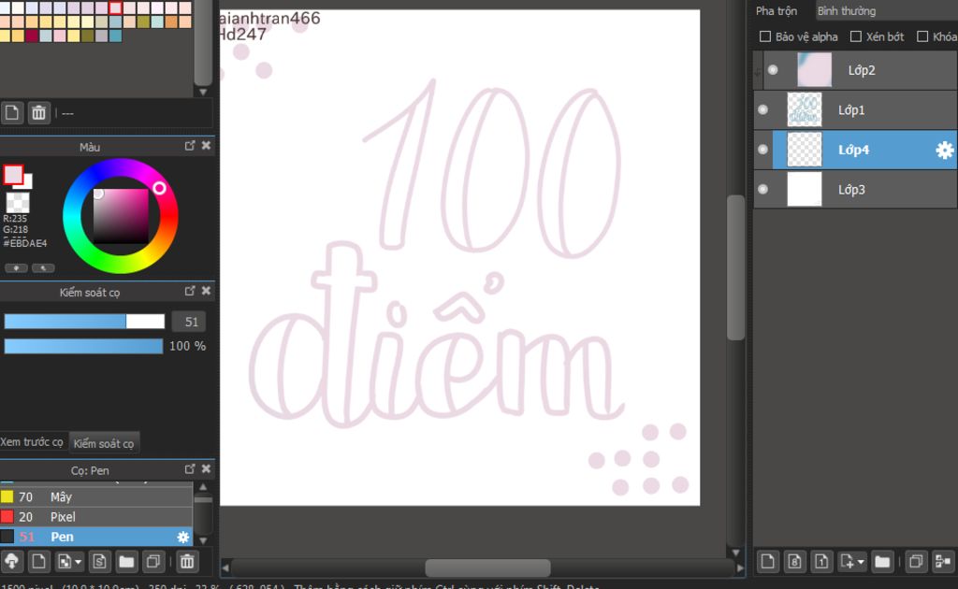This screenshot has width=958, height=589.
Task: Select the Lớp1 layer
Action: [855, 110]
